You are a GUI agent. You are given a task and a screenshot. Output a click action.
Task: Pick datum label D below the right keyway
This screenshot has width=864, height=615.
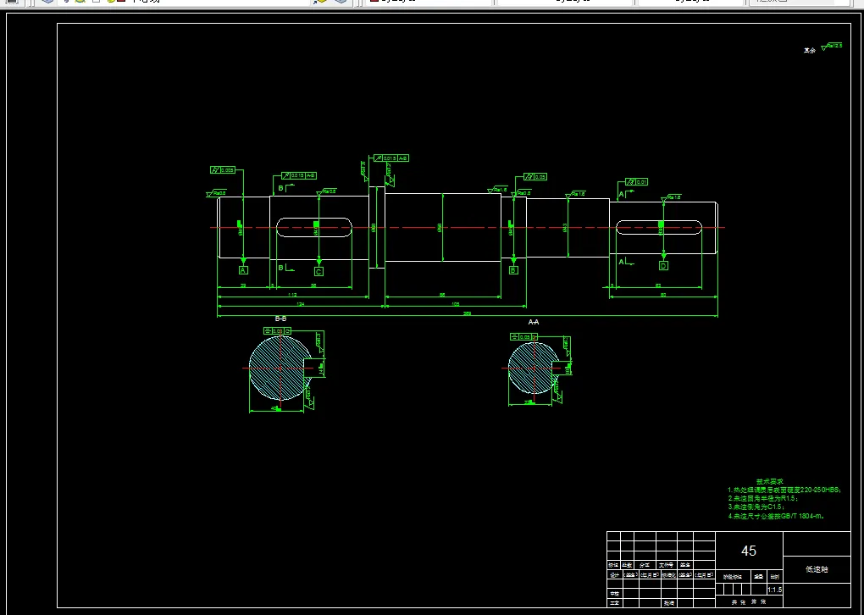point(663,266)
